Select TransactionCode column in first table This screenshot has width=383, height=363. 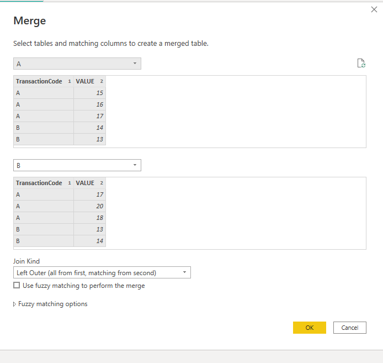click(44, 81)
